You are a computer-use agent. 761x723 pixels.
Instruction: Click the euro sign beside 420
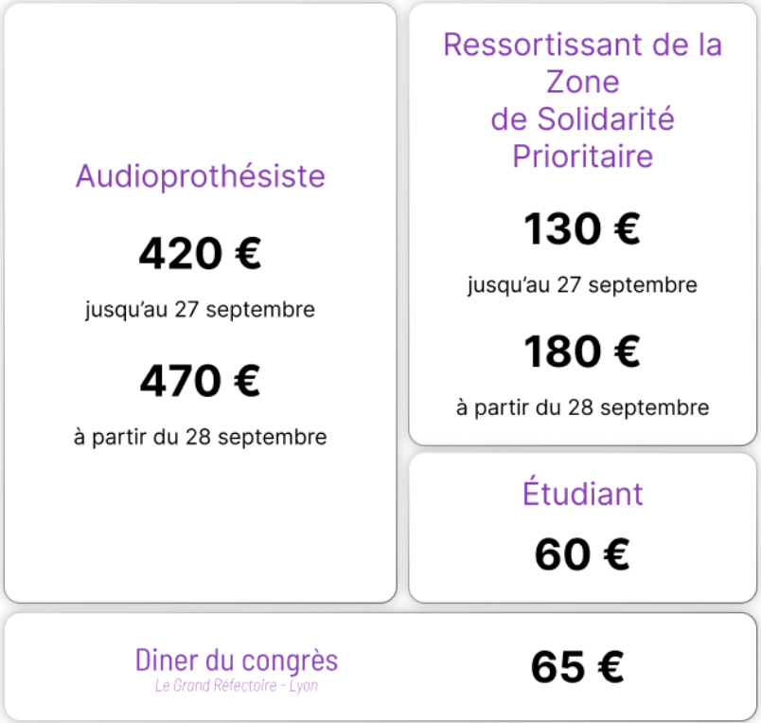tap(248, 253)
